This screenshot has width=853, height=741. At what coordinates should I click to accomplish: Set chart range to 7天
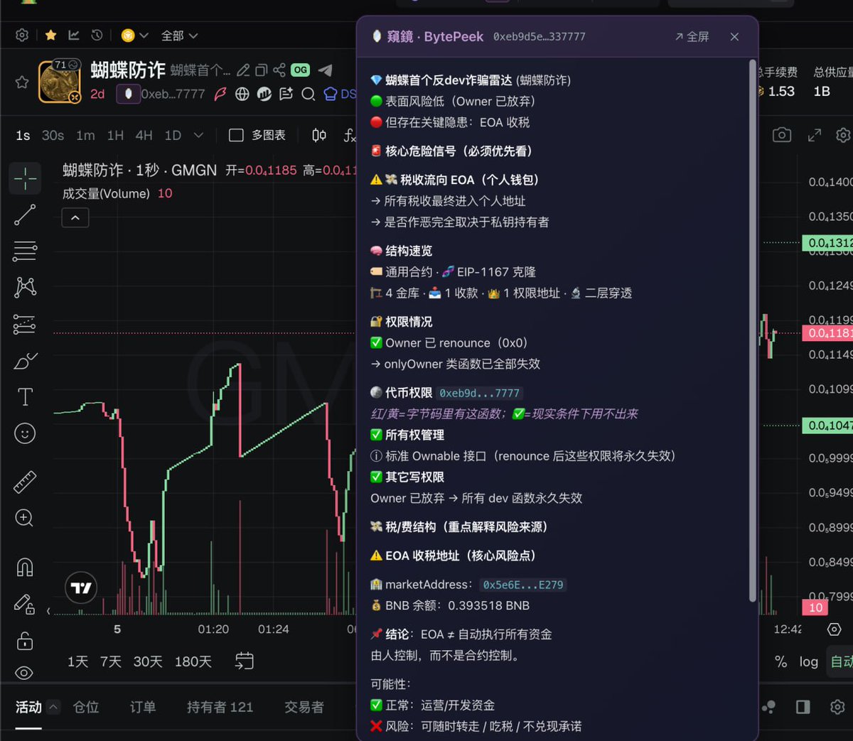click(111, 661)
